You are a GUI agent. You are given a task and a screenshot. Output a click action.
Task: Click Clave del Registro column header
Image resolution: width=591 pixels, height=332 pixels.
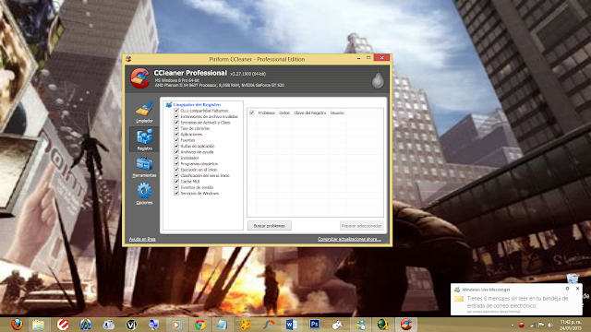tap(310, 113)
